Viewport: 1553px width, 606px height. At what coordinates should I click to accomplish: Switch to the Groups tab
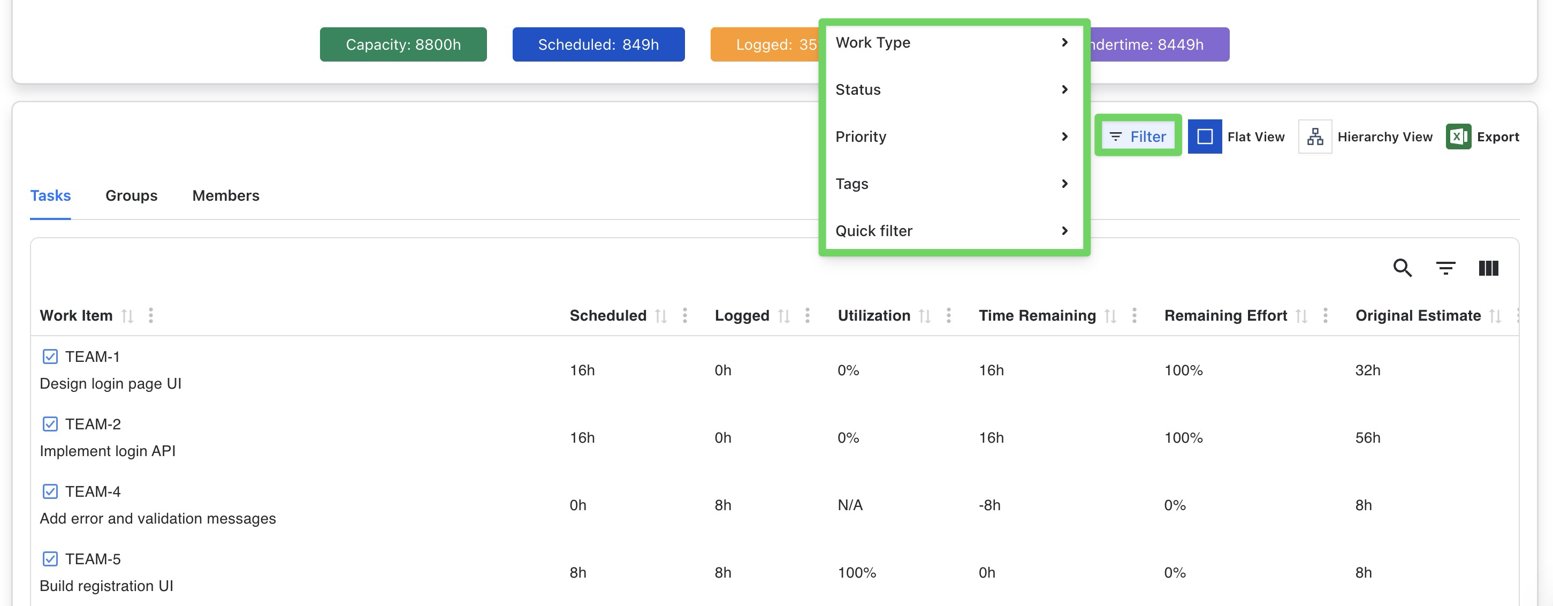pos(132,196)
